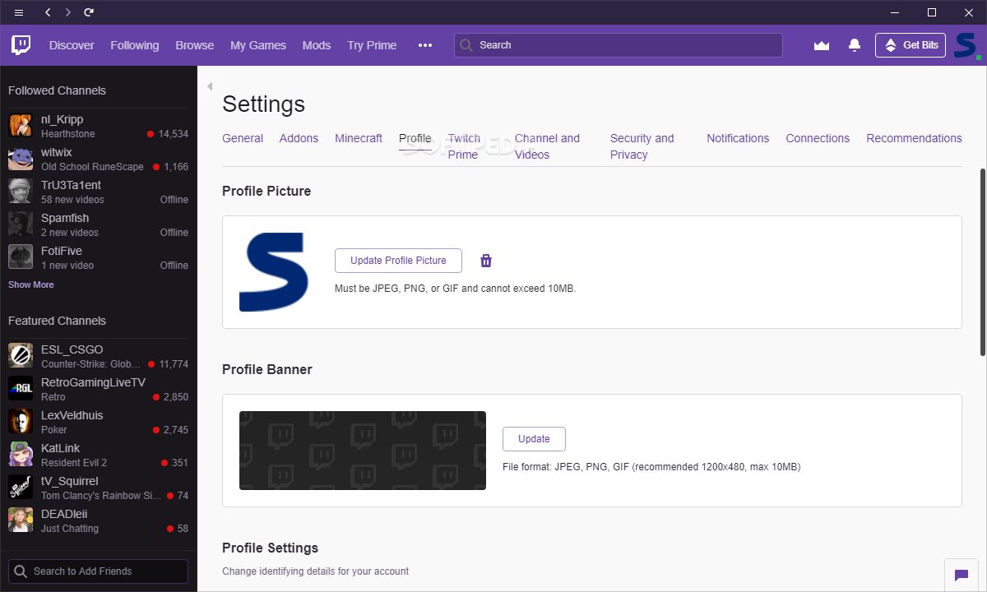Collapse the sidebar with the arrow
The image size is (987, 592).
click(210, 86)
